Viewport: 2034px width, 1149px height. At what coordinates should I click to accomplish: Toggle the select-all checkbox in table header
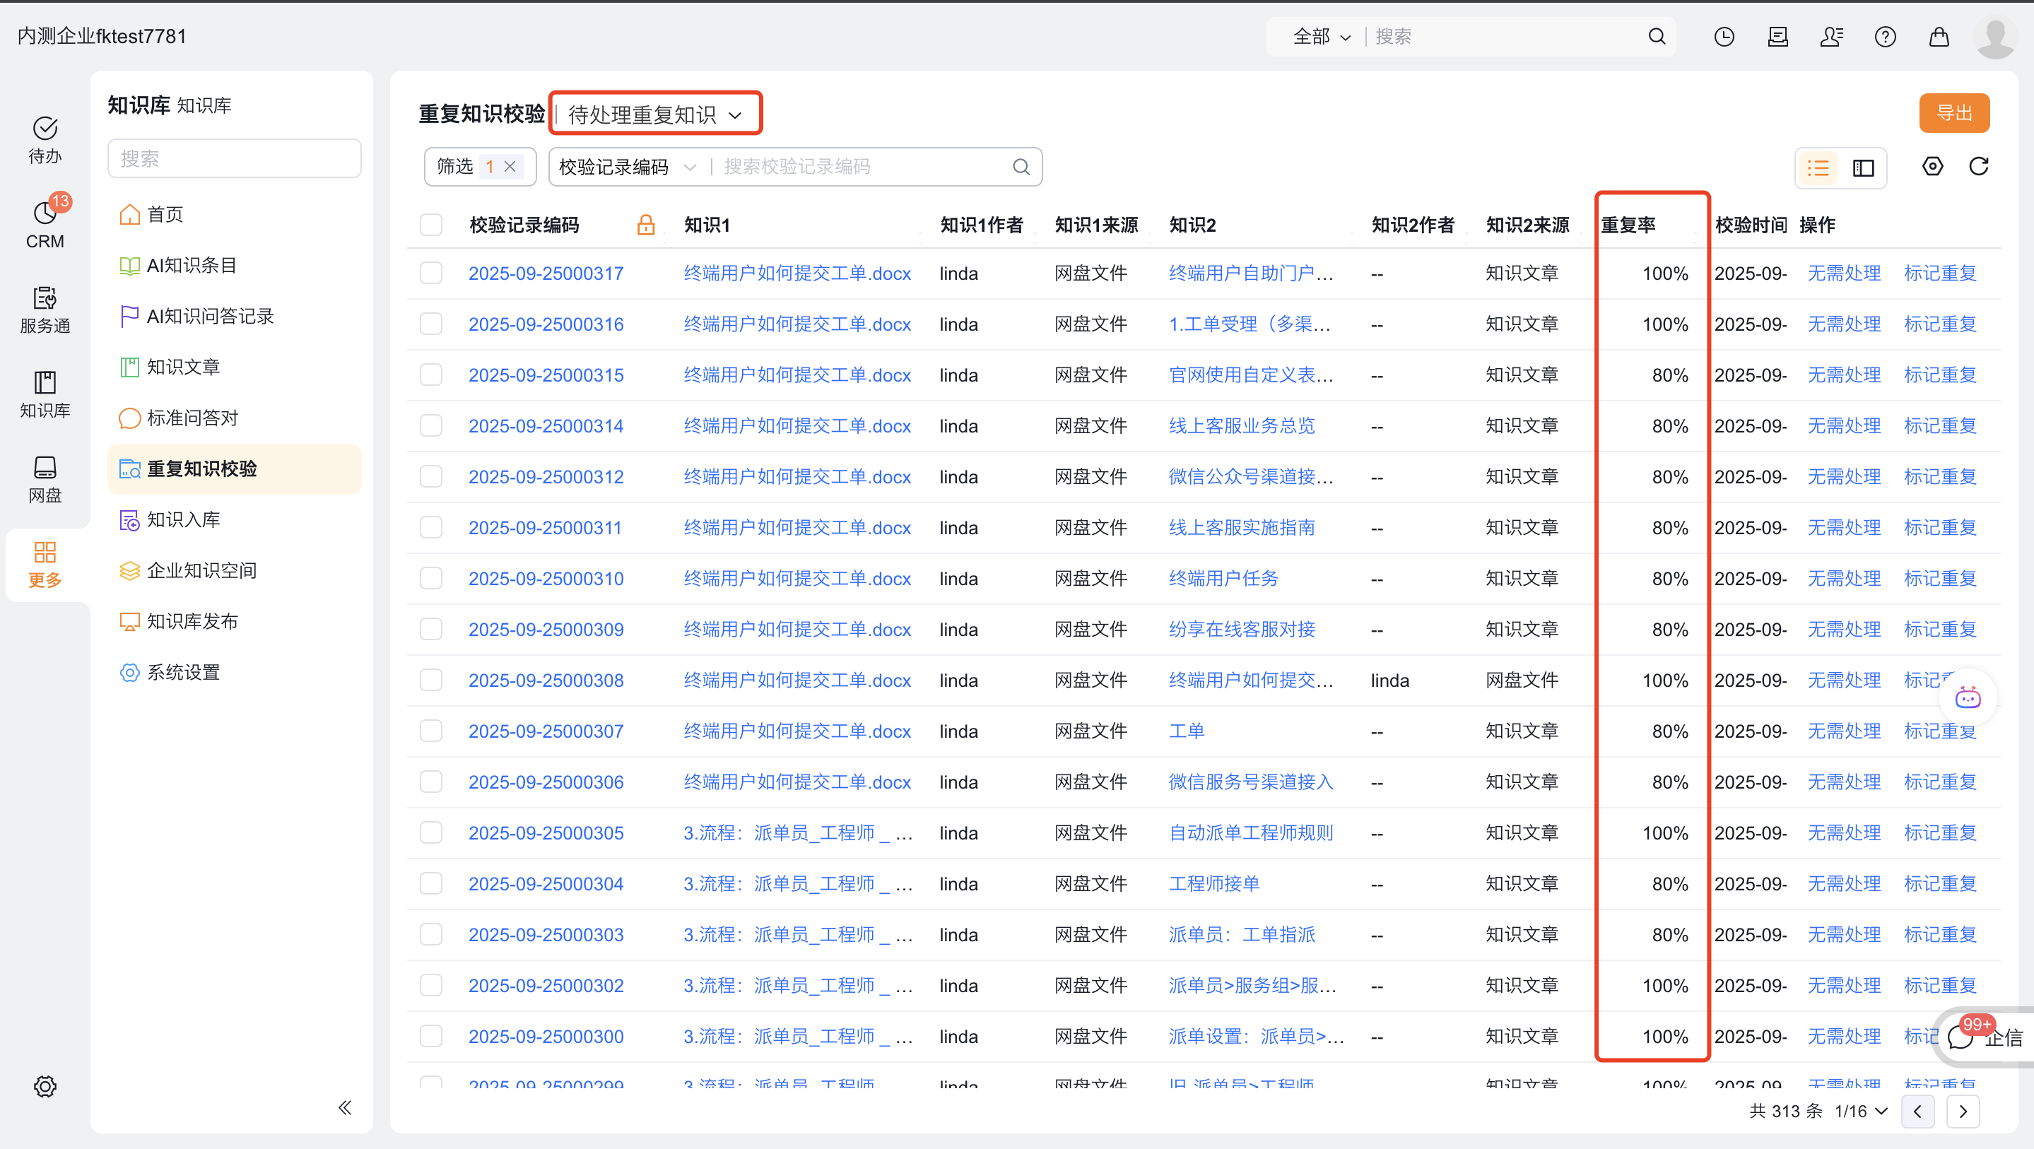431,225
